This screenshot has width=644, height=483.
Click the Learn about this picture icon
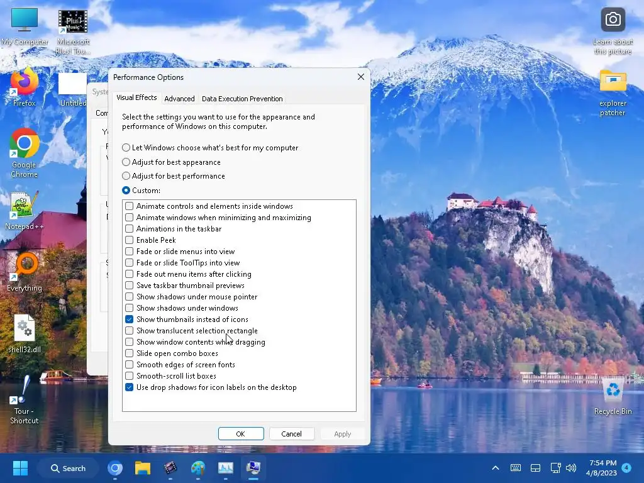(613, 31)
